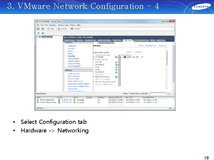Click the networking diagram vertical scrollbar
214x160 pixels.
166,69
